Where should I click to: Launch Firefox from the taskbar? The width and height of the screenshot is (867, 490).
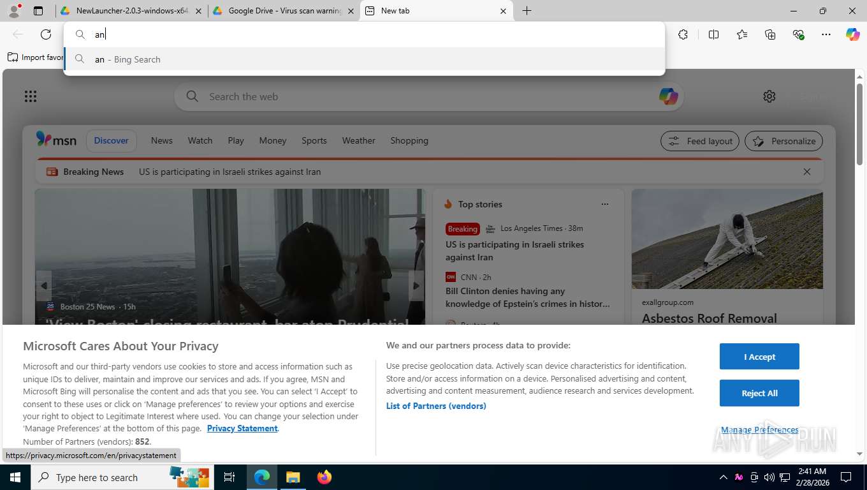pyautogui.click(x=324, y=477)
